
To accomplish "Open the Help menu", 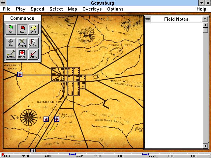I will coord(201,9).
